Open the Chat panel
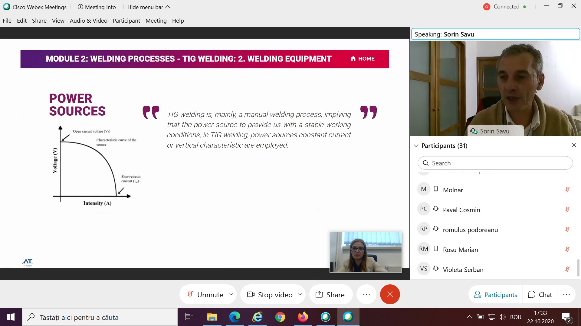581x326 pixels. pyautogui.click(x=540, y=294)
